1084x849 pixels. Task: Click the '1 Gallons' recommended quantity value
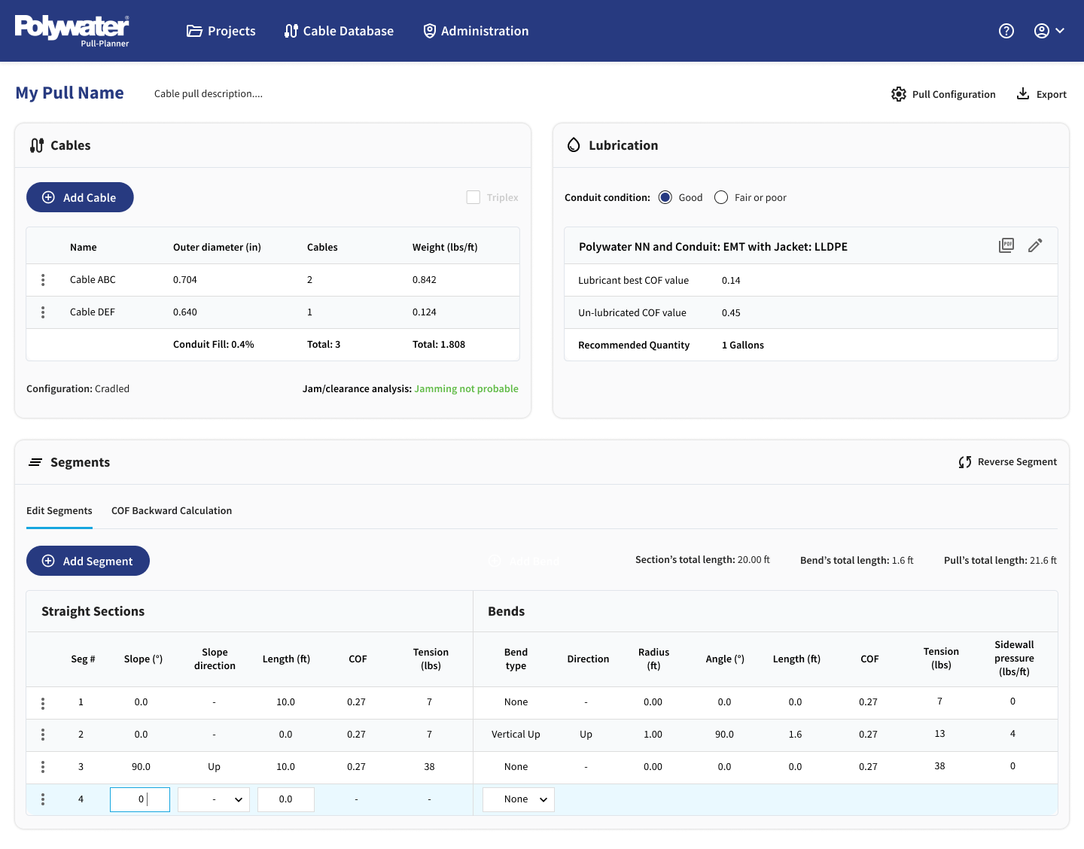[x=743, y=345]
